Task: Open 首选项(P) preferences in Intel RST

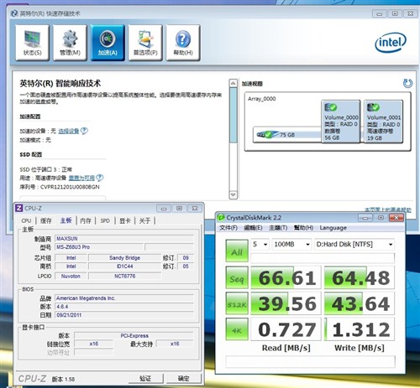Action: pyautogui.click(x=145, y=43)
